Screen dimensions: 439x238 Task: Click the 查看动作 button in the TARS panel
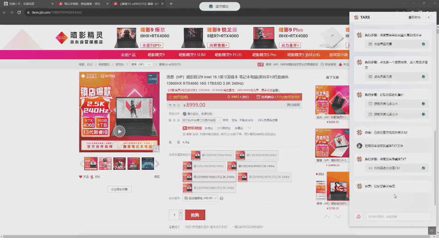414,17
